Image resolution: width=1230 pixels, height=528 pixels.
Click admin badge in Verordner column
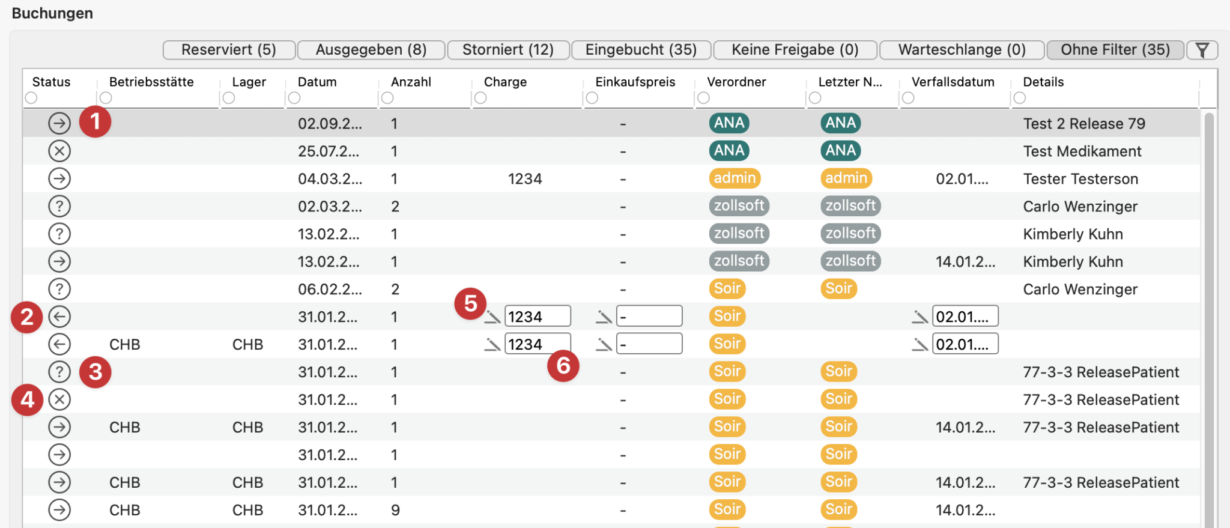(x=735, y=178)
